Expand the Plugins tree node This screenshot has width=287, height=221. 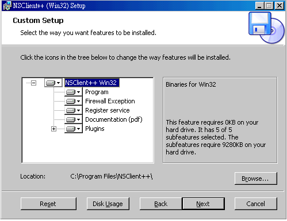pos(53,129)
